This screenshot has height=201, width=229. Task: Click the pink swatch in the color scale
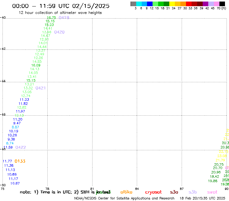216,4
